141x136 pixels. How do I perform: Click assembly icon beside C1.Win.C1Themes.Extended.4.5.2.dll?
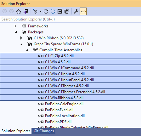pos(41,92)
